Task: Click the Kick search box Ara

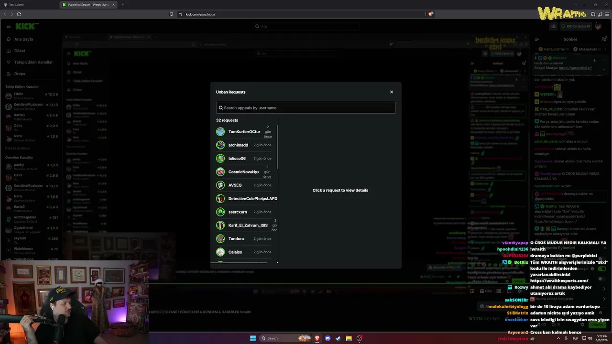Action: tap(306, 26)
